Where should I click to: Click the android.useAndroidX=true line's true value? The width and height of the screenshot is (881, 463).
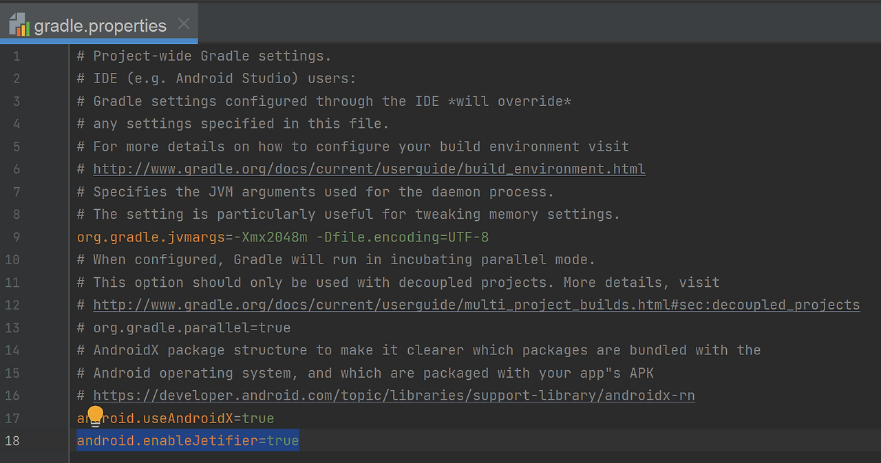258,418
